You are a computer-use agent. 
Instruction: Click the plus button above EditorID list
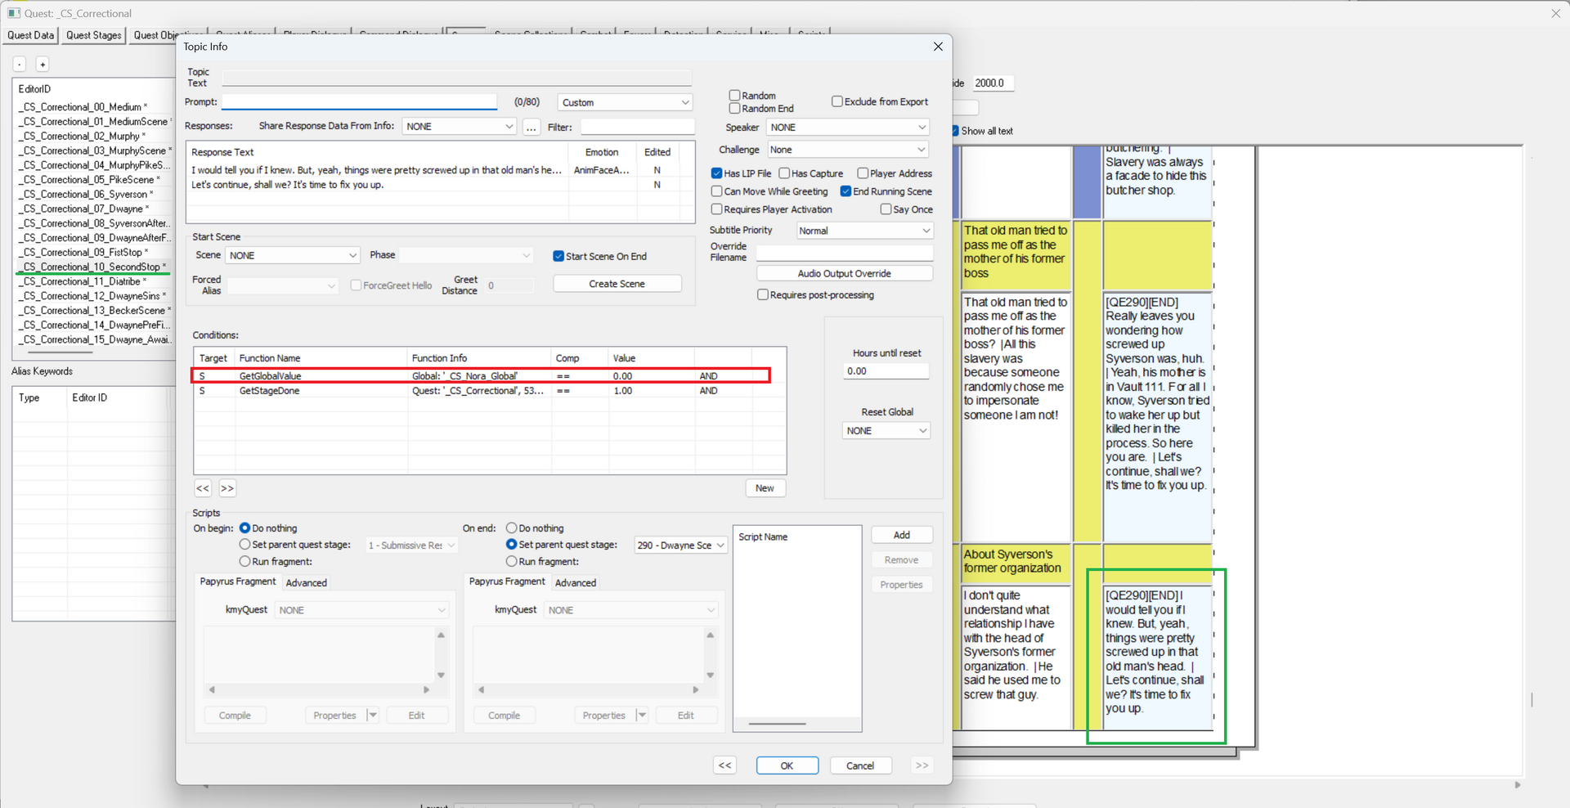pyautogui.click(x=43, y=65)
